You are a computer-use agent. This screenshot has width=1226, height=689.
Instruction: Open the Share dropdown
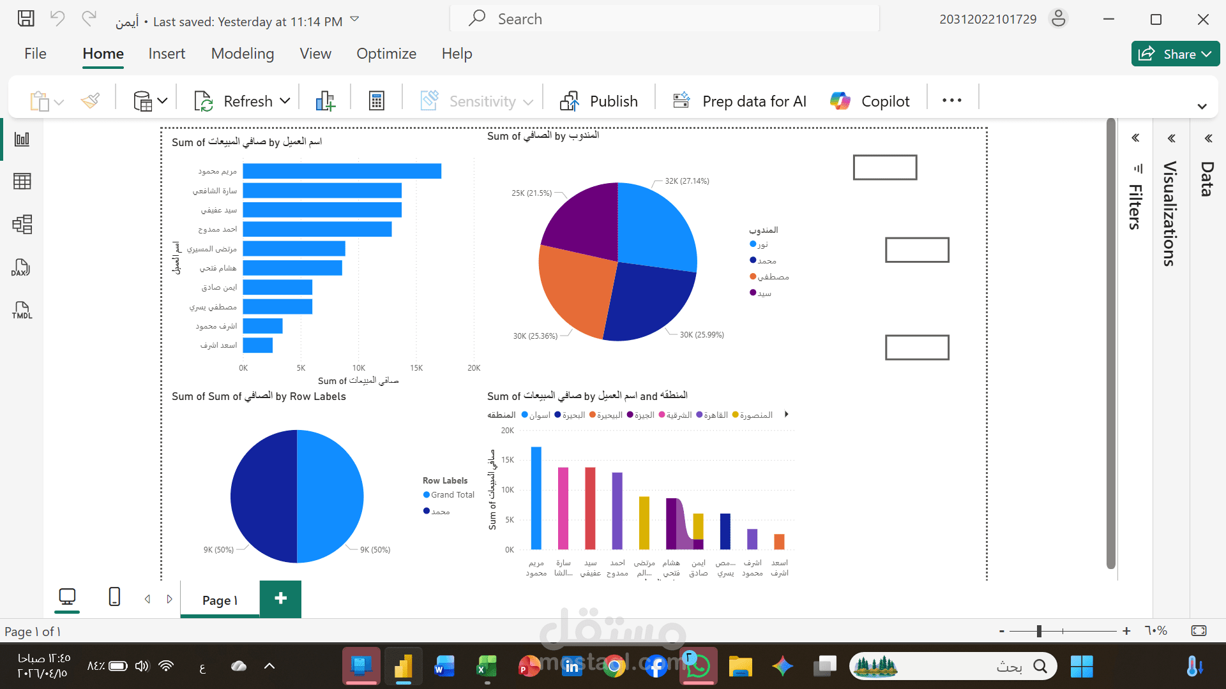coord(1176,54)
